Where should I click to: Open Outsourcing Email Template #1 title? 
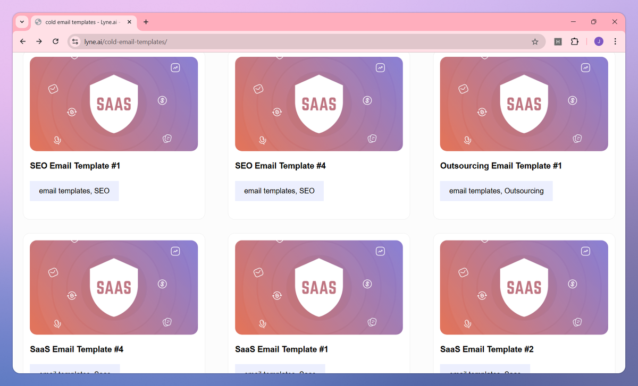point(501,166)
